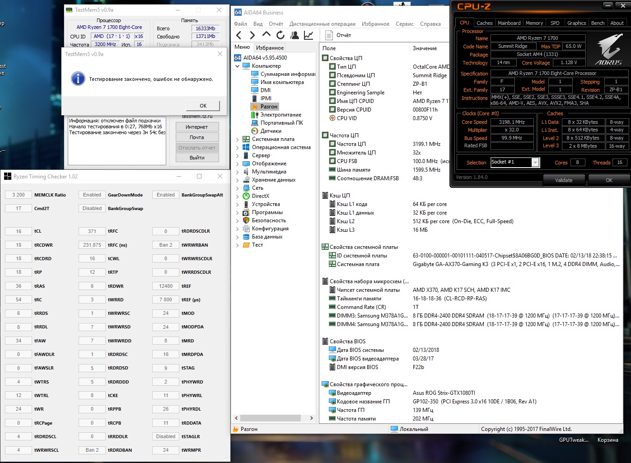Select the Программы tree node

point(263,212)
